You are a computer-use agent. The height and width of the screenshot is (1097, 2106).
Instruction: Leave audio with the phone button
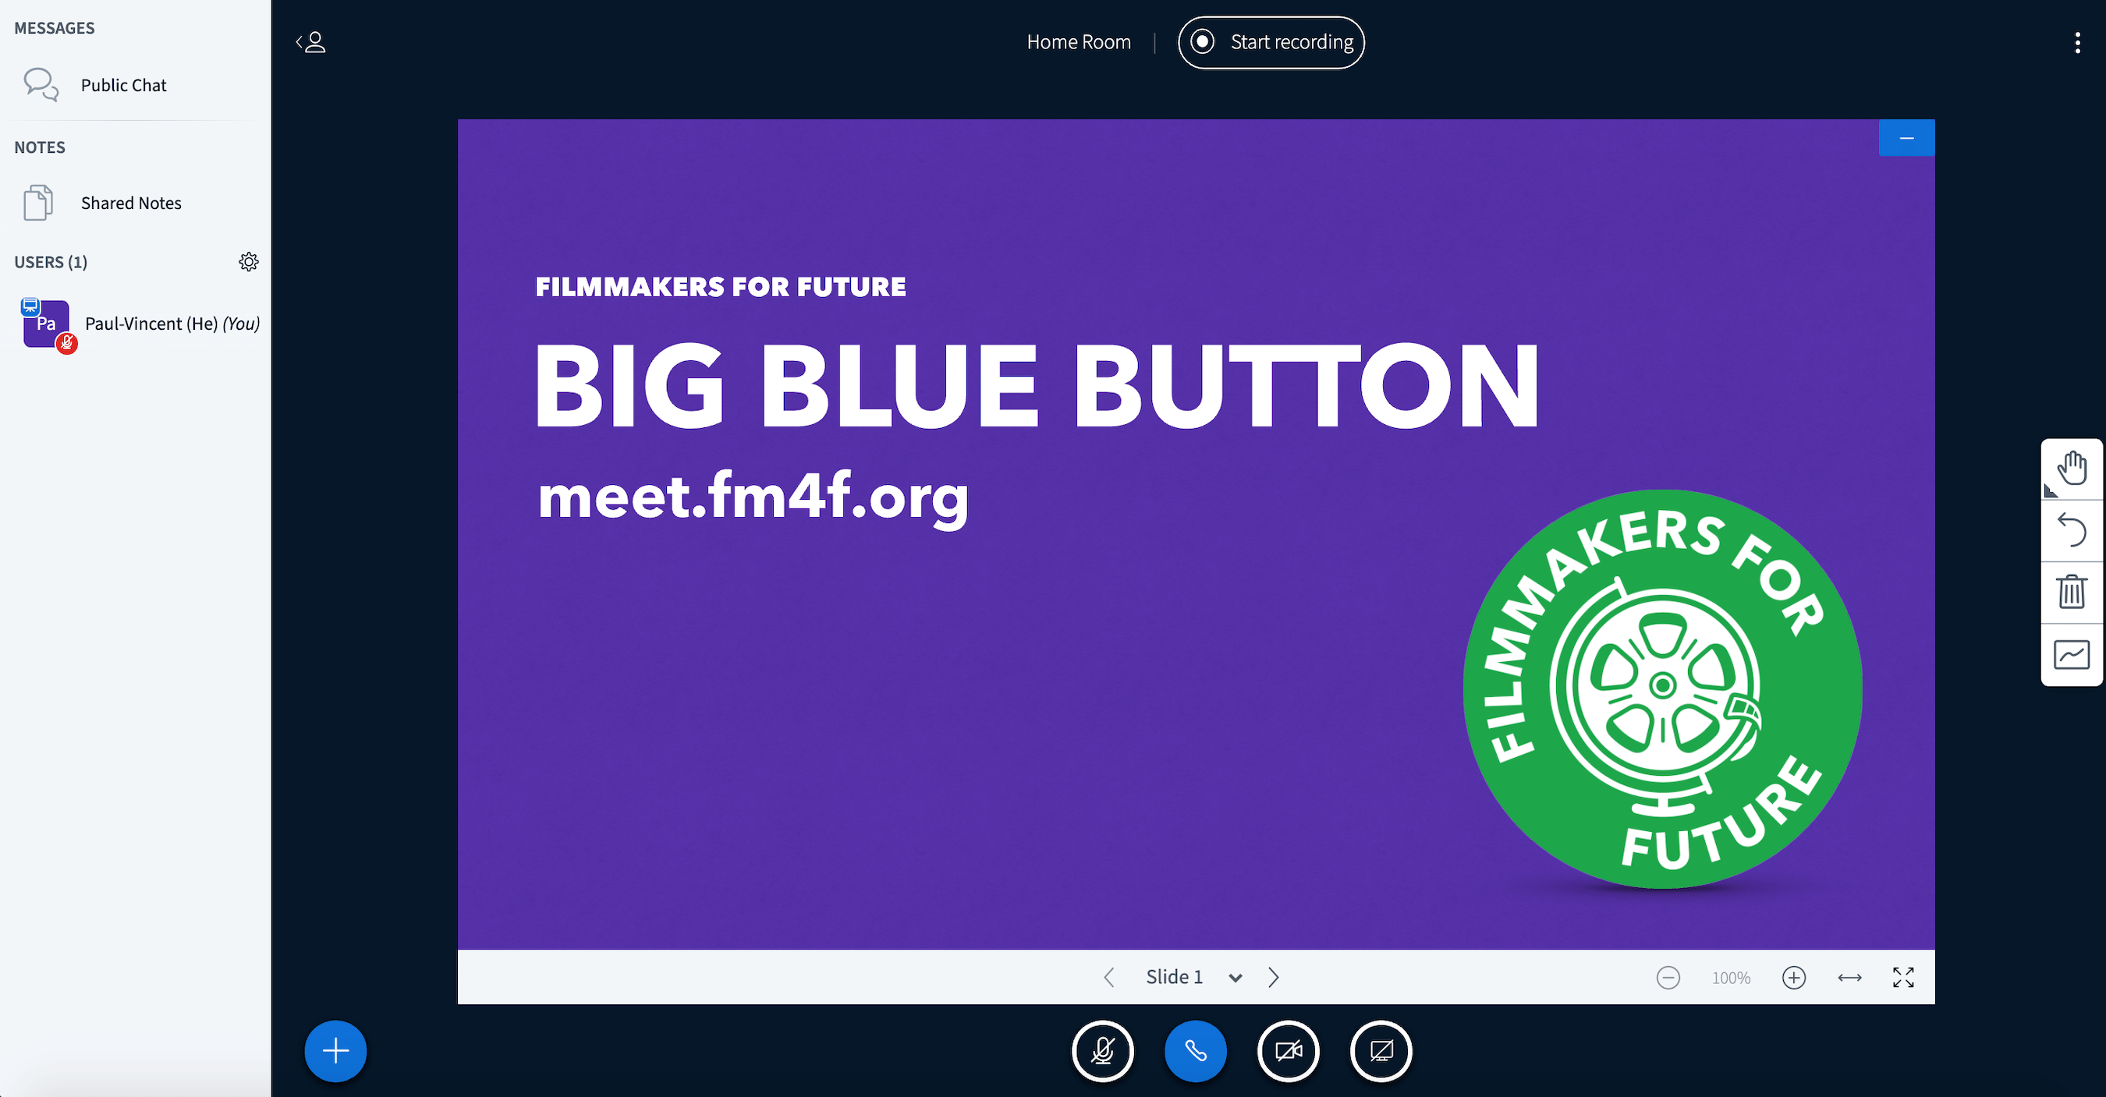click(x=1196, y=1051)
